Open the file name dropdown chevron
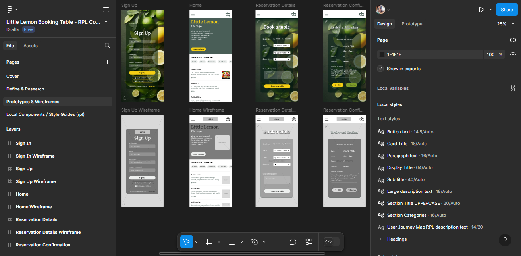521x256 pixels. [106, 22]
